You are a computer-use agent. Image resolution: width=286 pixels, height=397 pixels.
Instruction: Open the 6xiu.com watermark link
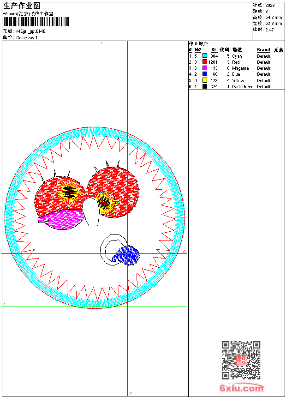point(242,388)
